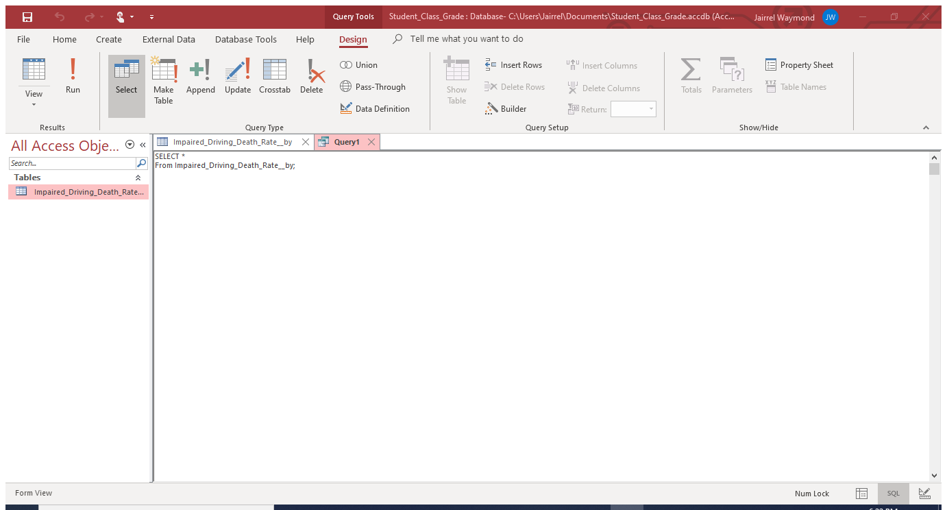Click the Union query button

(359, 65)
